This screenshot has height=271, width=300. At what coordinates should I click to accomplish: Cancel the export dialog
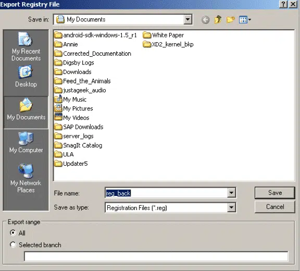[275, 207]
